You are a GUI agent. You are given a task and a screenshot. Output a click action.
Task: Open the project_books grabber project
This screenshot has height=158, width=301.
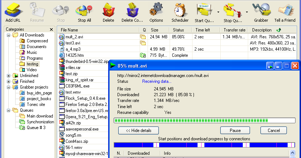[39, 99]
